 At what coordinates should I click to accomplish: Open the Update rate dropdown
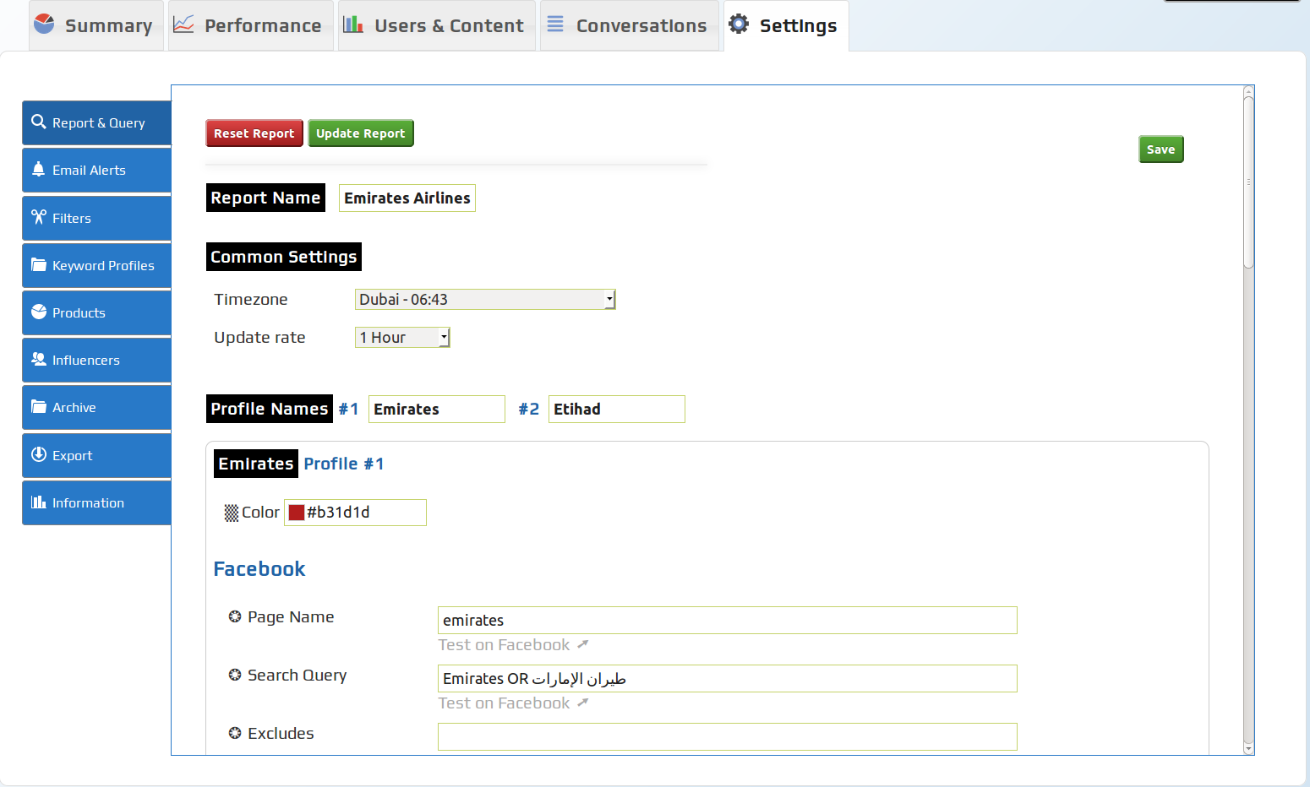[x=402, y=337]
